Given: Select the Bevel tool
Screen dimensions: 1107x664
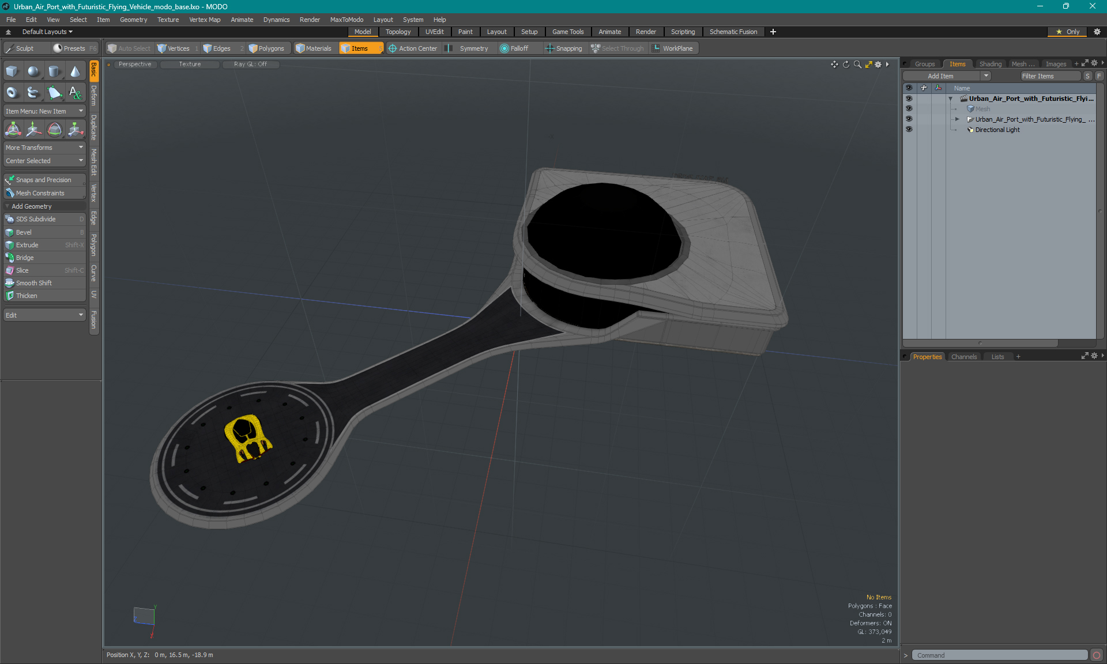Looking at the screenshot, I should coord(43,232).
